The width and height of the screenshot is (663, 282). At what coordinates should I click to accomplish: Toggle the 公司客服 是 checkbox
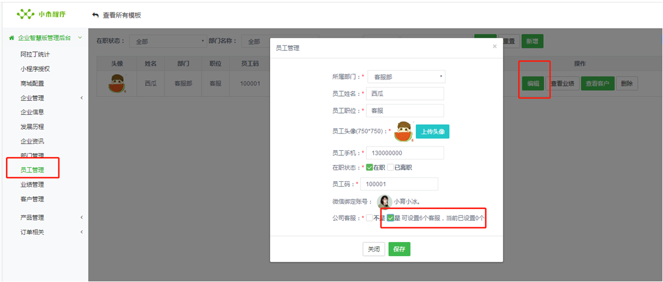[390, 218]
